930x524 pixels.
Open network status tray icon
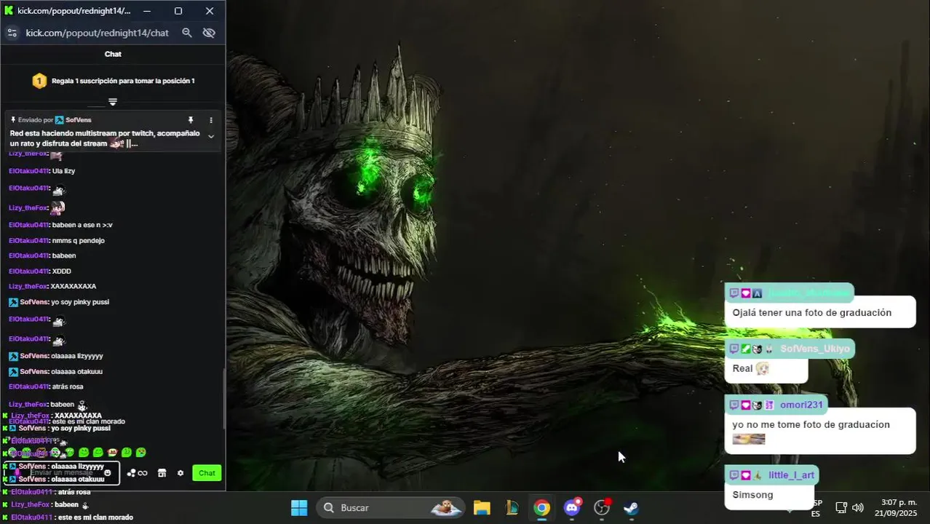(840, 507)
